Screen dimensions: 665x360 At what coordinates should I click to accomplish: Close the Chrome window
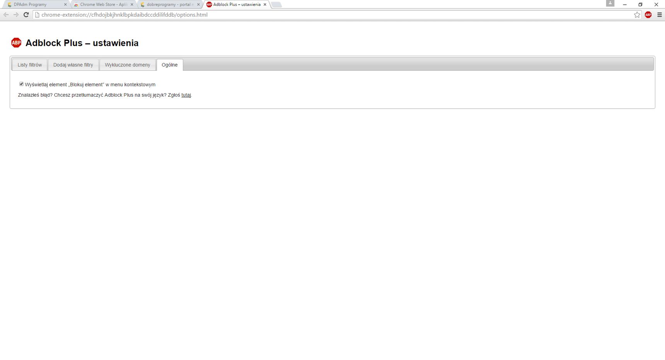(656, 5)
